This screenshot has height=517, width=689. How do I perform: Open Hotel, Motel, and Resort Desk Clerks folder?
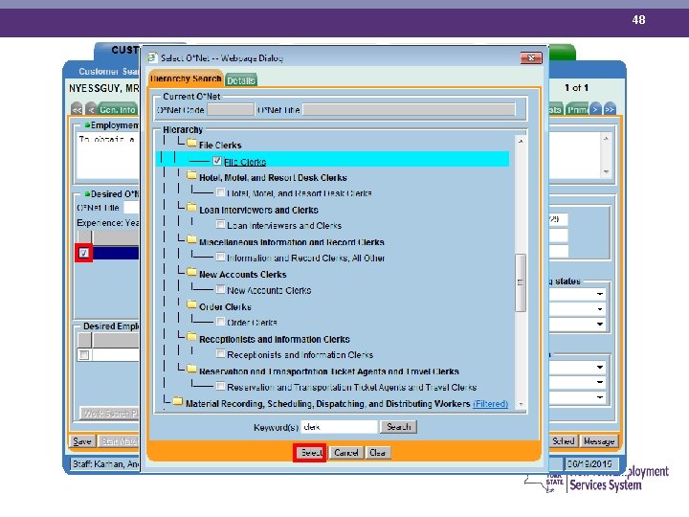click(x=191, y=176)
